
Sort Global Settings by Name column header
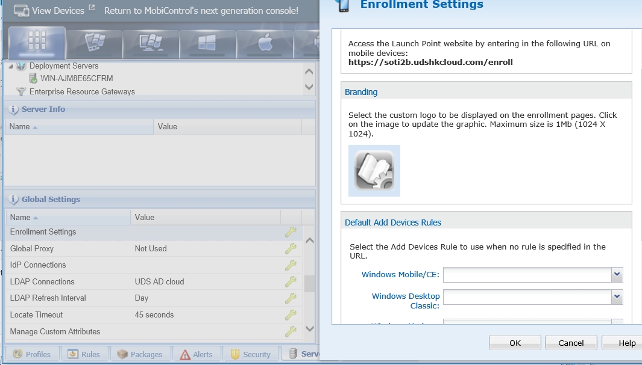(x=20, y=217)
